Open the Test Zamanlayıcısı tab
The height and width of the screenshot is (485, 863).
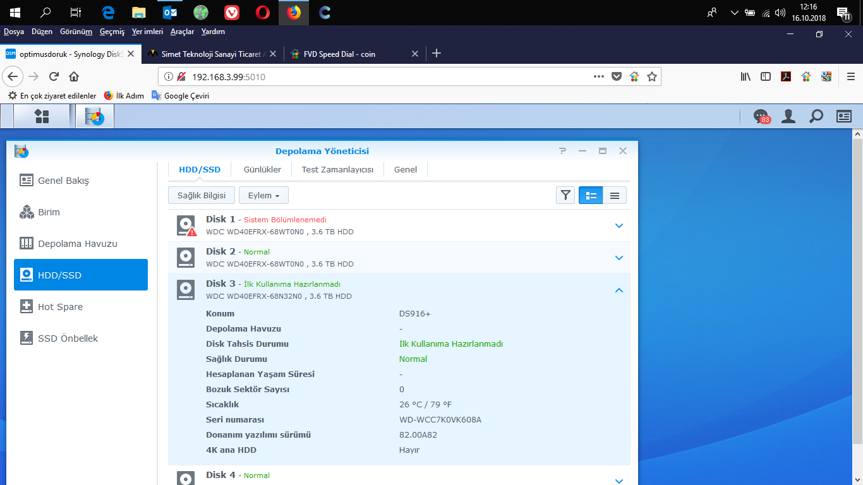337,169
